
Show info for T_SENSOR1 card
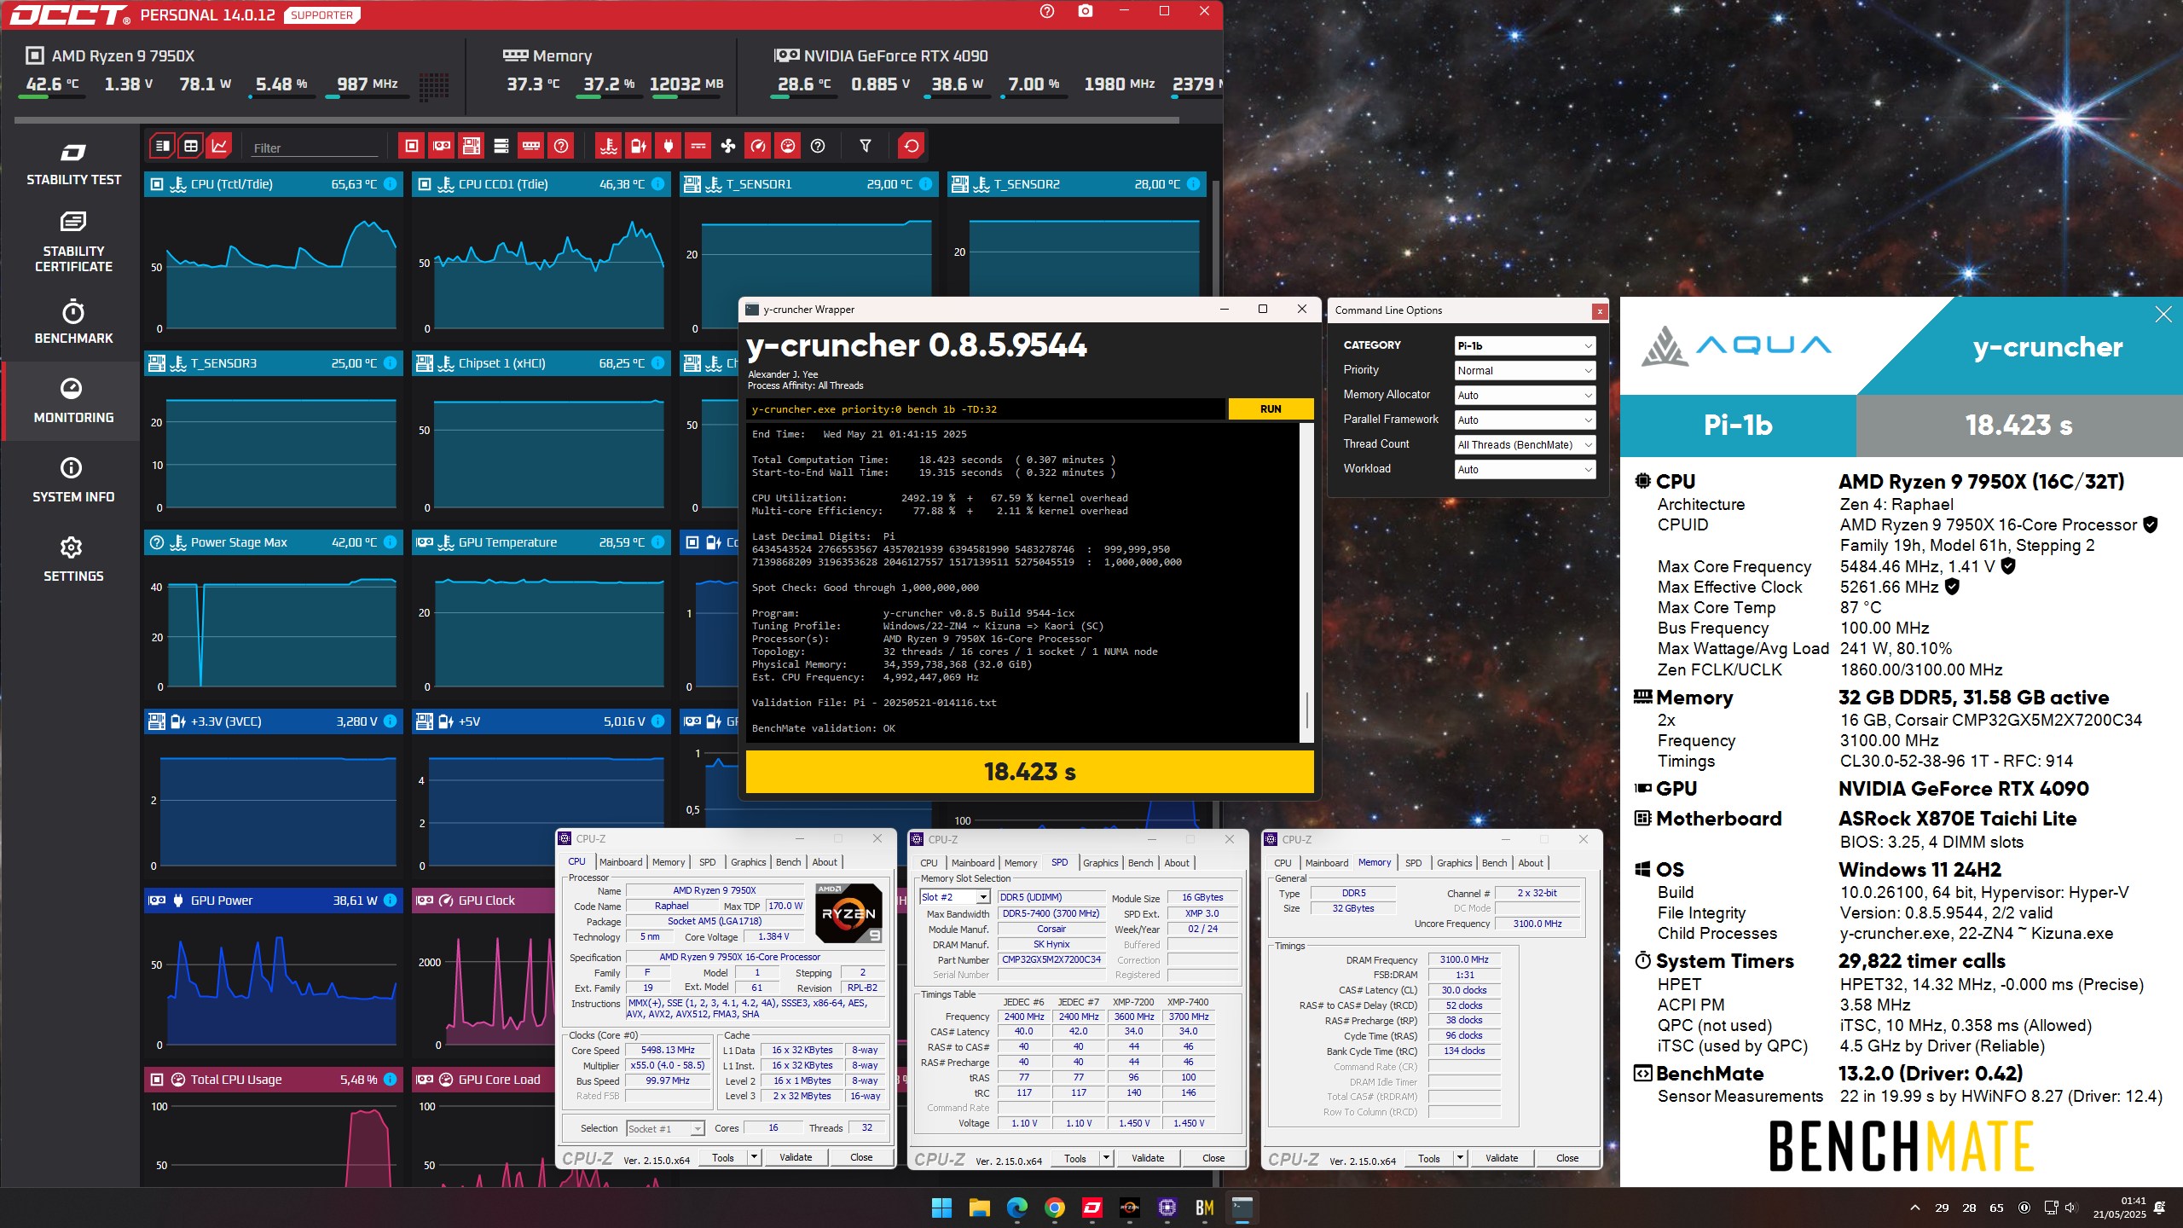coord(925,184)
